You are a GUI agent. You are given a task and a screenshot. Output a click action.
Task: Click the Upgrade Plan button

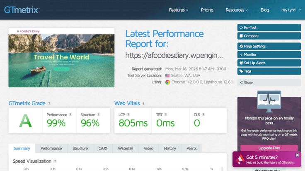269,148
